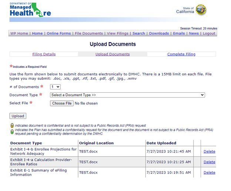Click the Downloads navigation link
231x191 pixels.
[159, 33]
